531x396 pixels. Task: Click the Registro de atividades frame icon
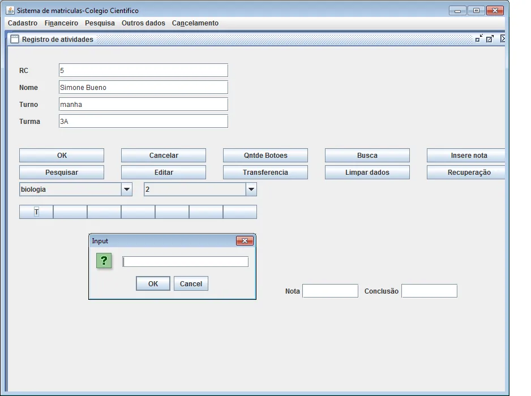tap(15, 39)
